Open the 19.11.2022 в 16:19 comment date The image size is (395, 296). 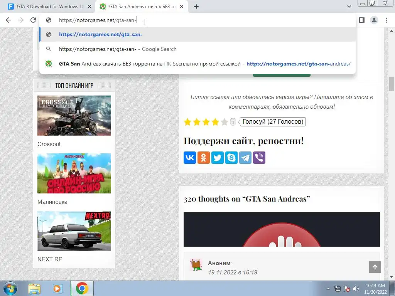233,272
